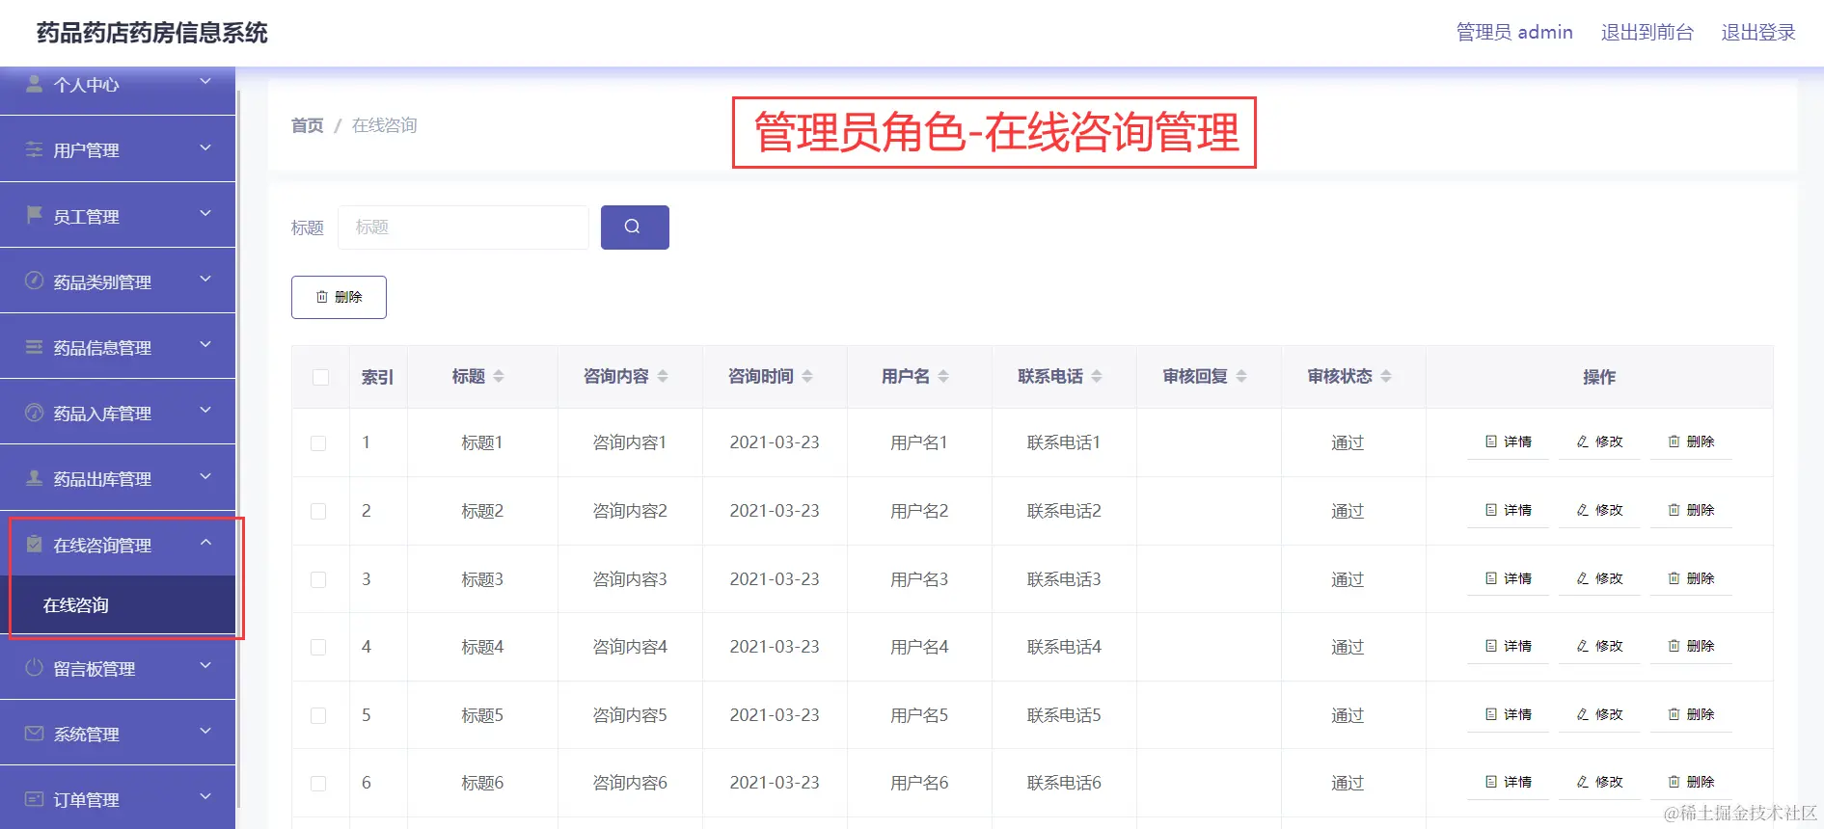Click 修改 for row 标题1
Viewport: 1824px width, 829px height.
coord(1599,442)
